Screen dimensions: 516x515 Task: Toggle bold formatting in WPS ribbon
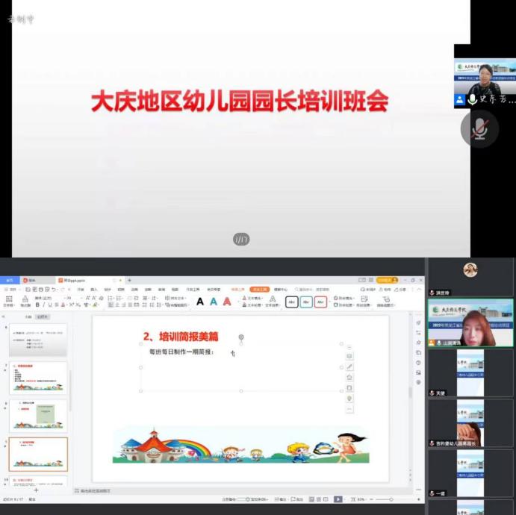pyautogui.click(x=37, y=305)
